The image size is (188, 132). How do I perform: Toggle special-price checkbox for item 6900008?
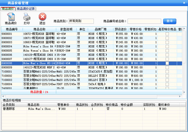pyautogui.click(x=167, y=63)
